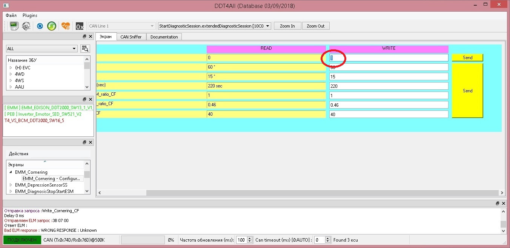Click the up arrow of ECU list scrollbar
The width and height of the screenshot is (510, 248).
click(87, 59)
